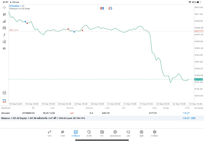
Task: Change the H1 timeframe selector
Action: (x=4, y=49)
